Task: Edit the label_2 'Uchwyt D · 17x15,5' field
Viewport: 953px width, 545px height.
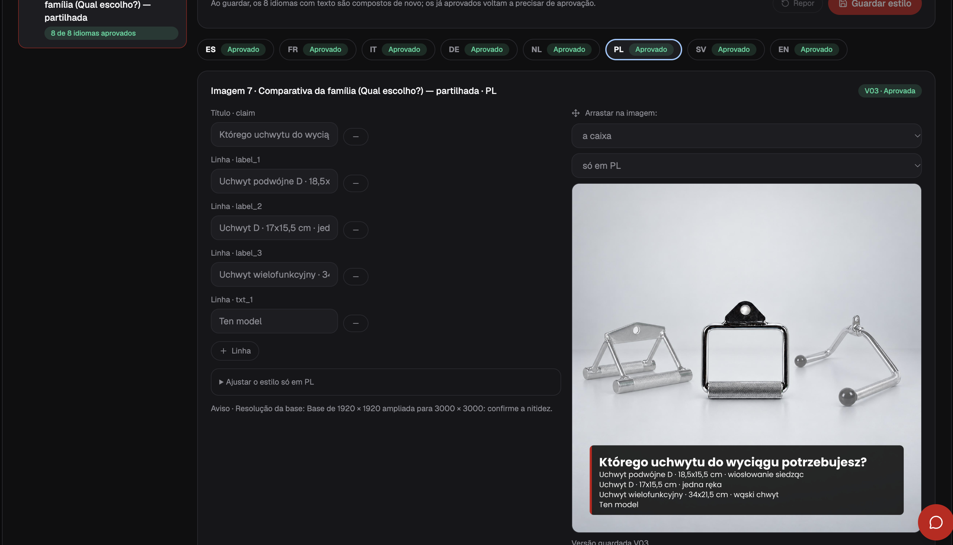Action: click(x=274, y=227)
